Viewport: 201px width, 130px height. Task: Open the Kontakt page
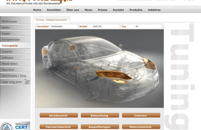(118, 10)
